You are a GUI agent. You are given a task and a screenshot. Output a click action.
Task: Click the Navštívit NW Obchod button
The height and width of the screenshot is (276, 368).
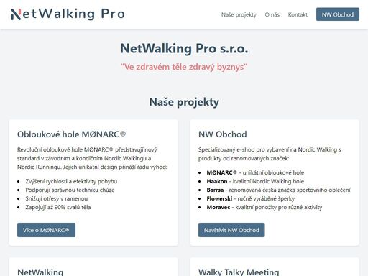point(231,230)
